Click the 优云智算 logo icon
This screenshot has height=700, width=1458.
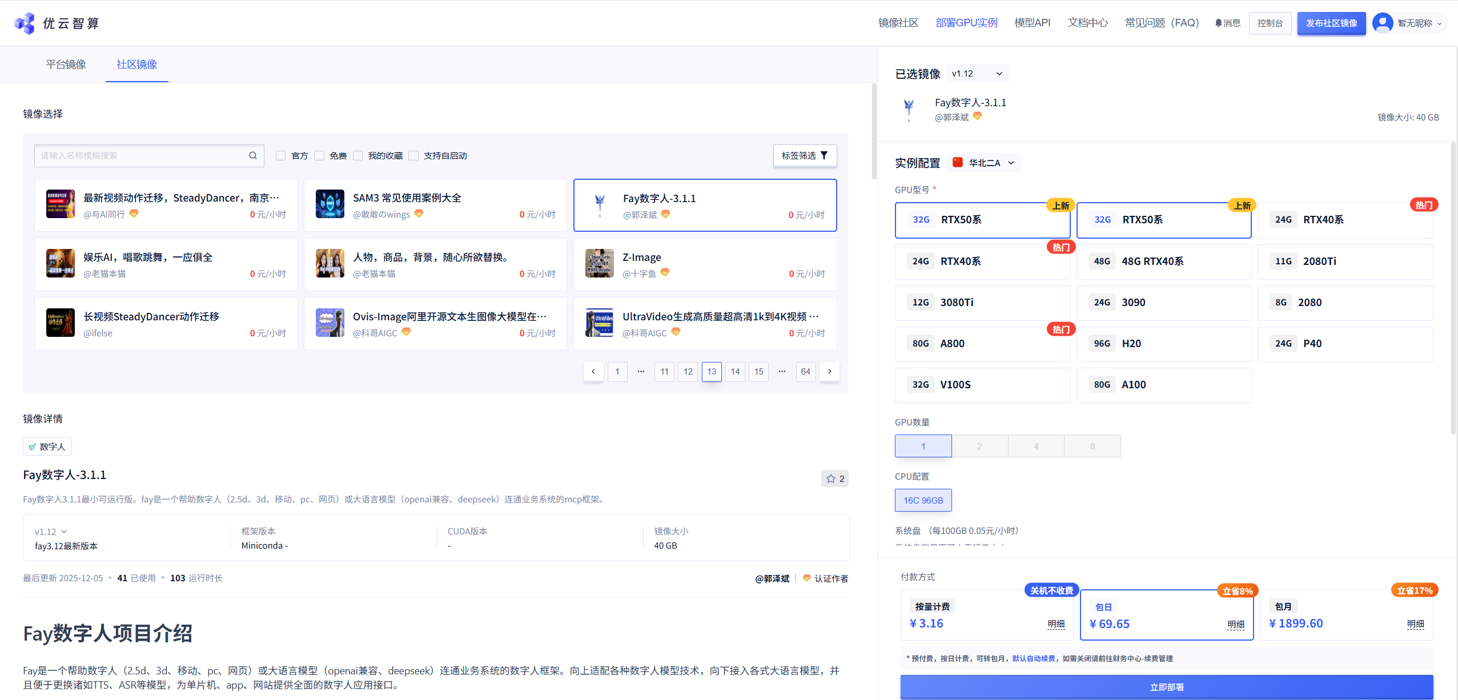[25, 23]
